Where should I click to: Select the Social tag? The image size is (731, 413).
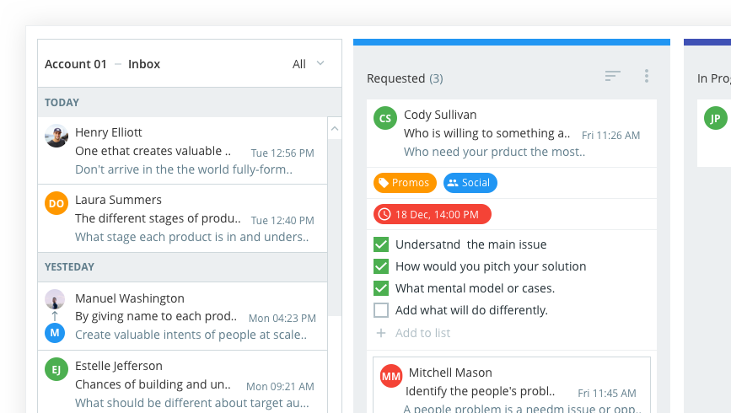coord(470,183)
